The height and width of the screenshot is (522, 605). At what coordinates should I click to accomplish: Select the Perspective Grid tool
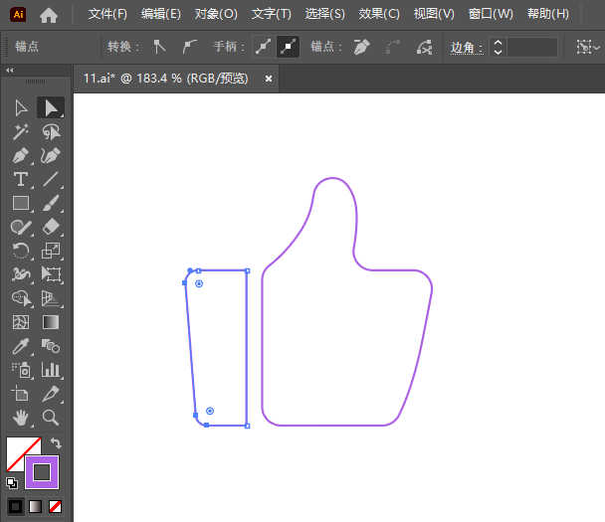[51, 298]
